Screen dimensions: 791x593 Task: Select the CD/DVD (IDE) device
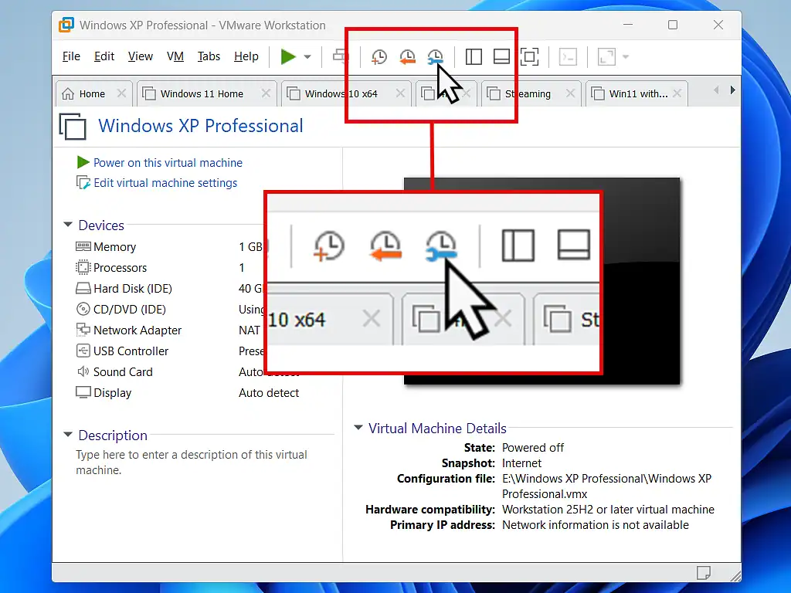tap(130, 309)
